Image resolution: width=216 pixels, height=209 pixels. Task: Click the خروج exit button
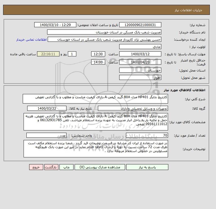[x=36, y=167]
